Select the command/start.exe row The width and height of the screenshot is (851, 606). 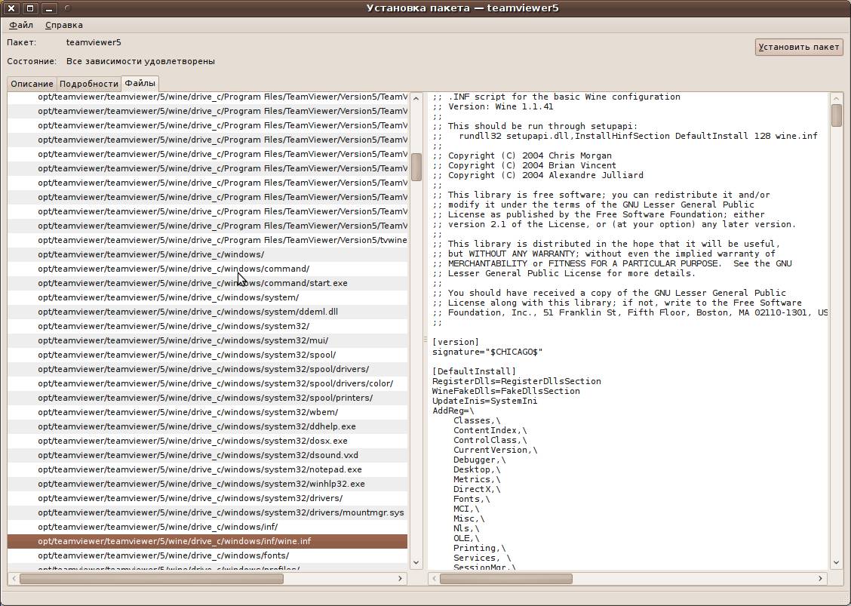click(207, 283)
